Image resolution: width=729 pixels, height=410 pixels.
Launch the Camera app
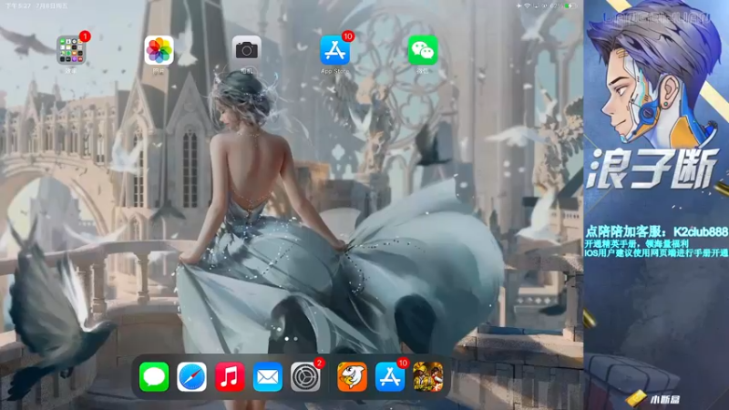pyautogui.click(x=246, y=50)
